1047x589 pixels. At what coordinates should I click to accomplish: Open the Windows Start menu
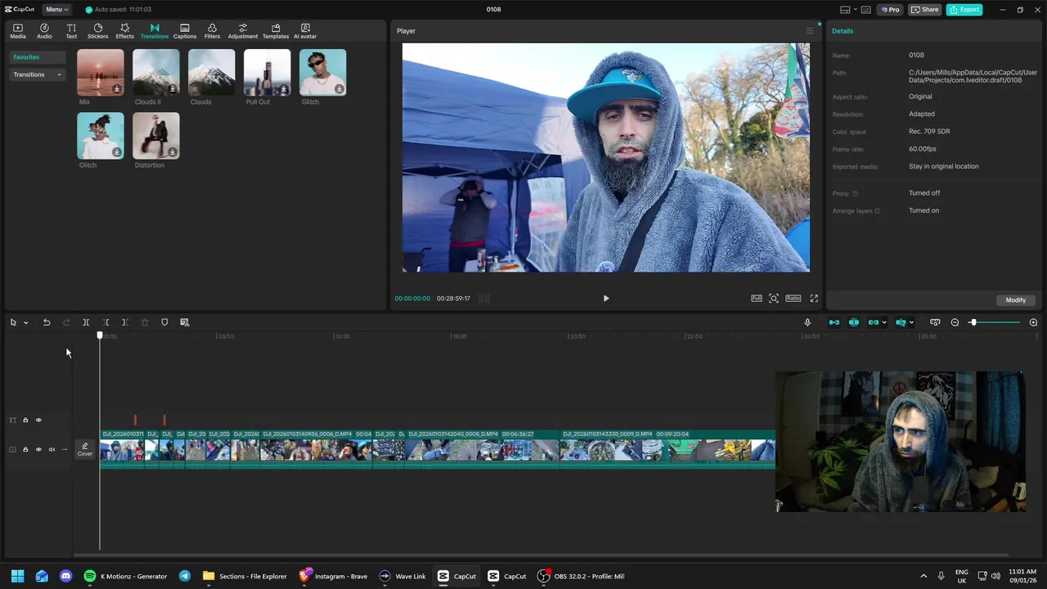click(17, 576)
